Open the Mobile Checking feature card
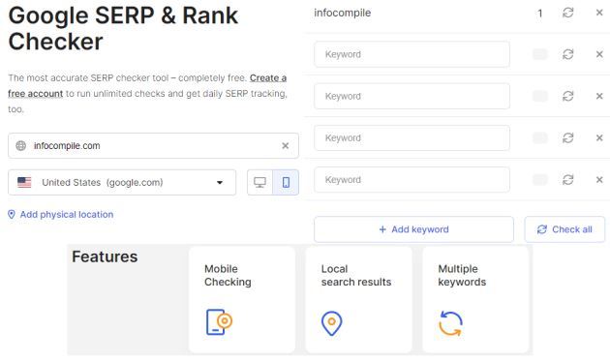 click(242, 299)
